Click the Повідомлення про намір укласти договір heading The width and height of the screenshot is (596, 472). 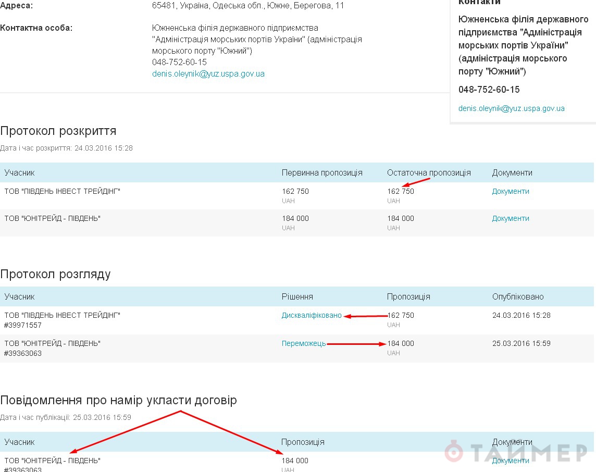[118, 400]
